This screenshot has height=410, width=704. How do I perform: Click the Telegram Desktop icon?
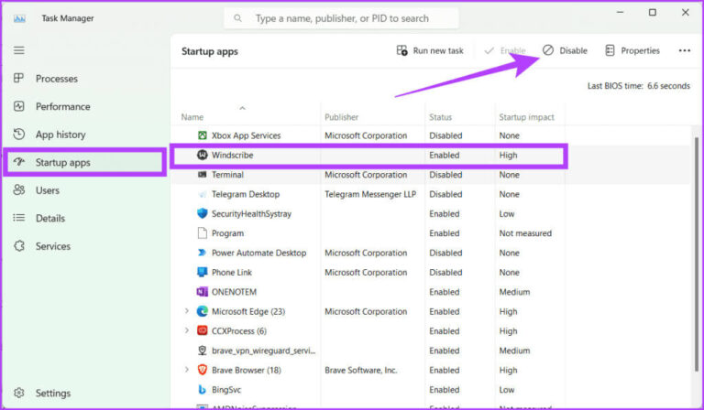pos(203,194)
